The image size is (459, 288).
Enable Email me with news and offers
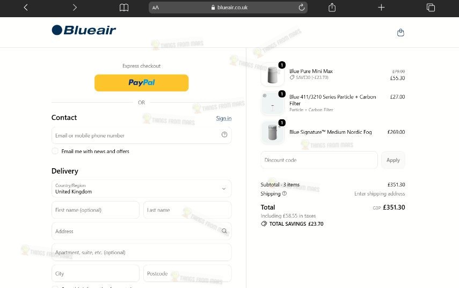pyautogui.click(x=55, y=151)
